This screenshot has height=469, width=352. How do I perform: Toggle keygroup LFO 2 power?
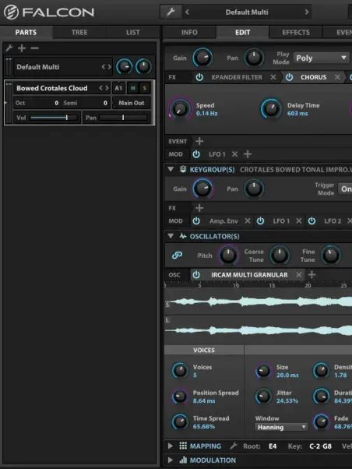tap(312, 221)
